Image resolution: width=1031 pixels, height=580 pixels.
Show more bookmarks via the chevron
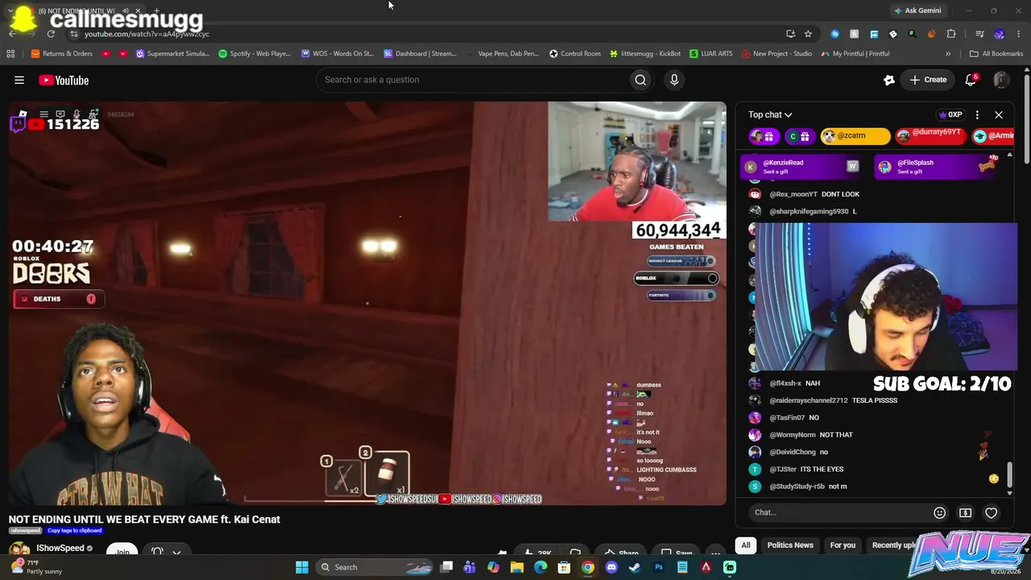coord(948,54)
